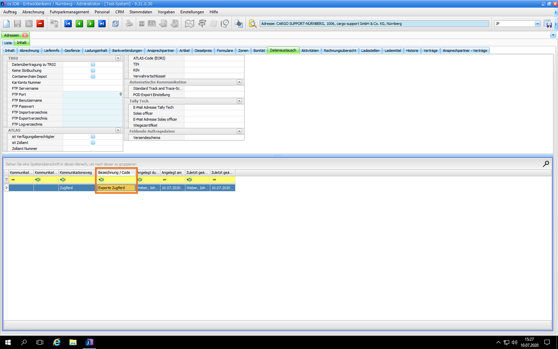Click the FTP Servername input field
This screenshot has width=558, height=349.
[x=93, y=88]
